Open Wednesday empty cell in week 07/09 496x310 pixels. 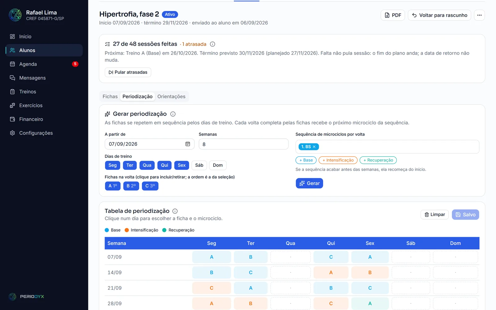[290, 257]
